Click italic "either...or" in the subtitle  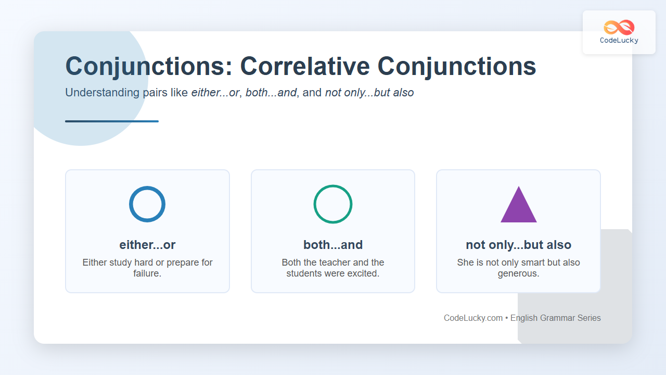[215, 93]
